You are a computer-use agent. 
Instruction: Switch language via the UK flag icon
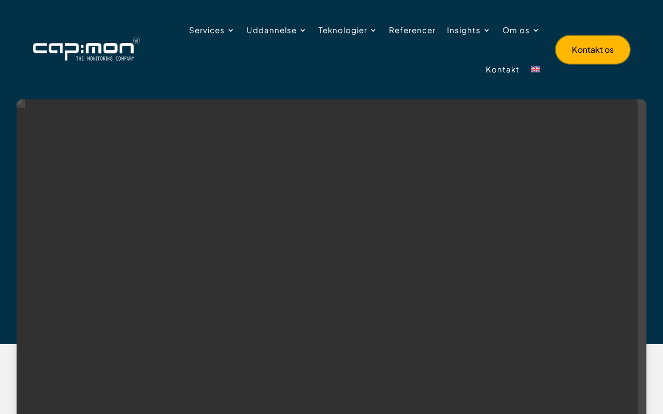click(536, 69)
